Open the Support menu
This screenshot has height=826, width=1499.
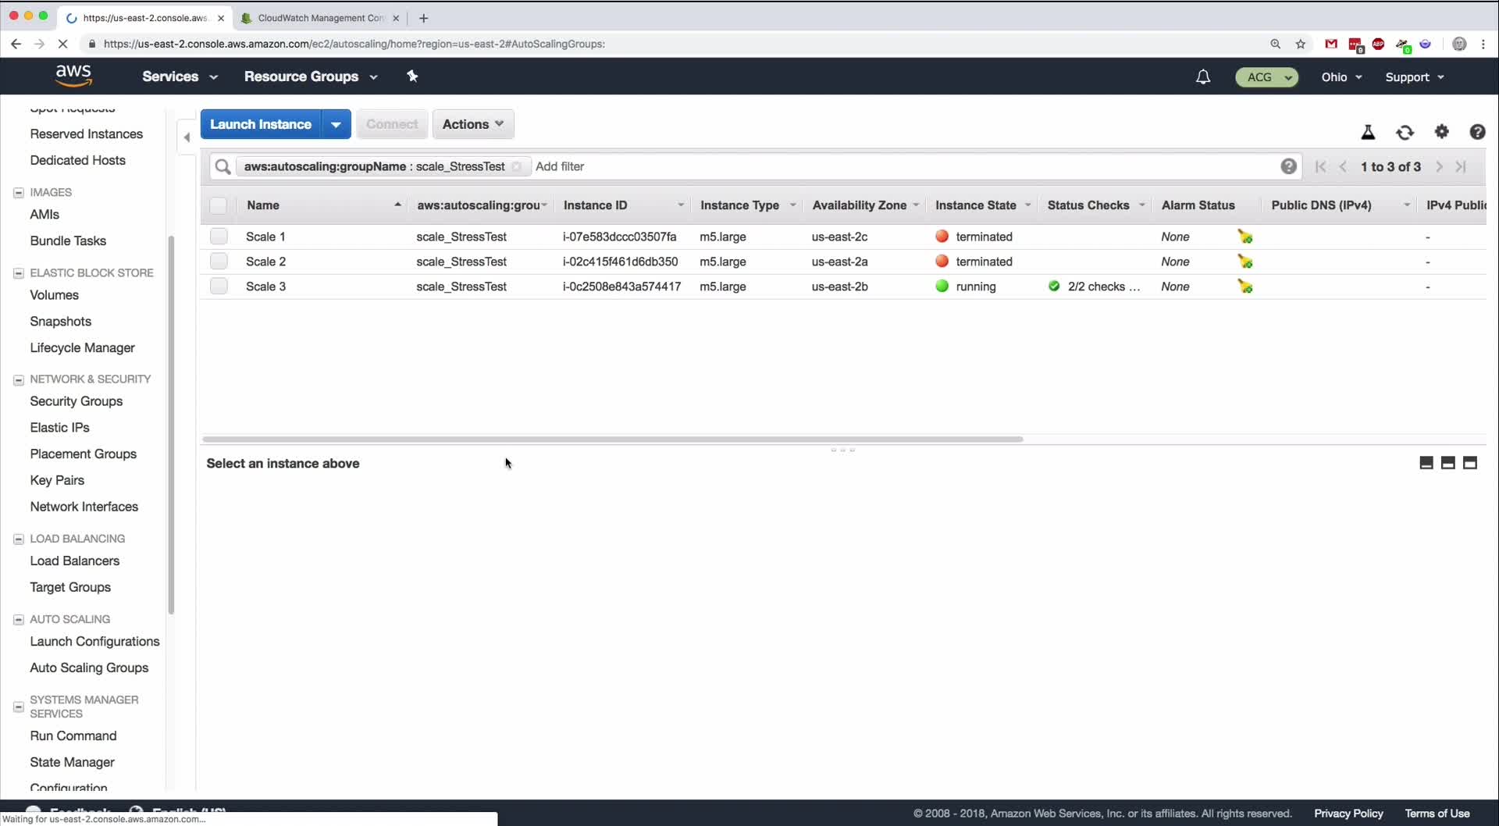[1415, 77]
